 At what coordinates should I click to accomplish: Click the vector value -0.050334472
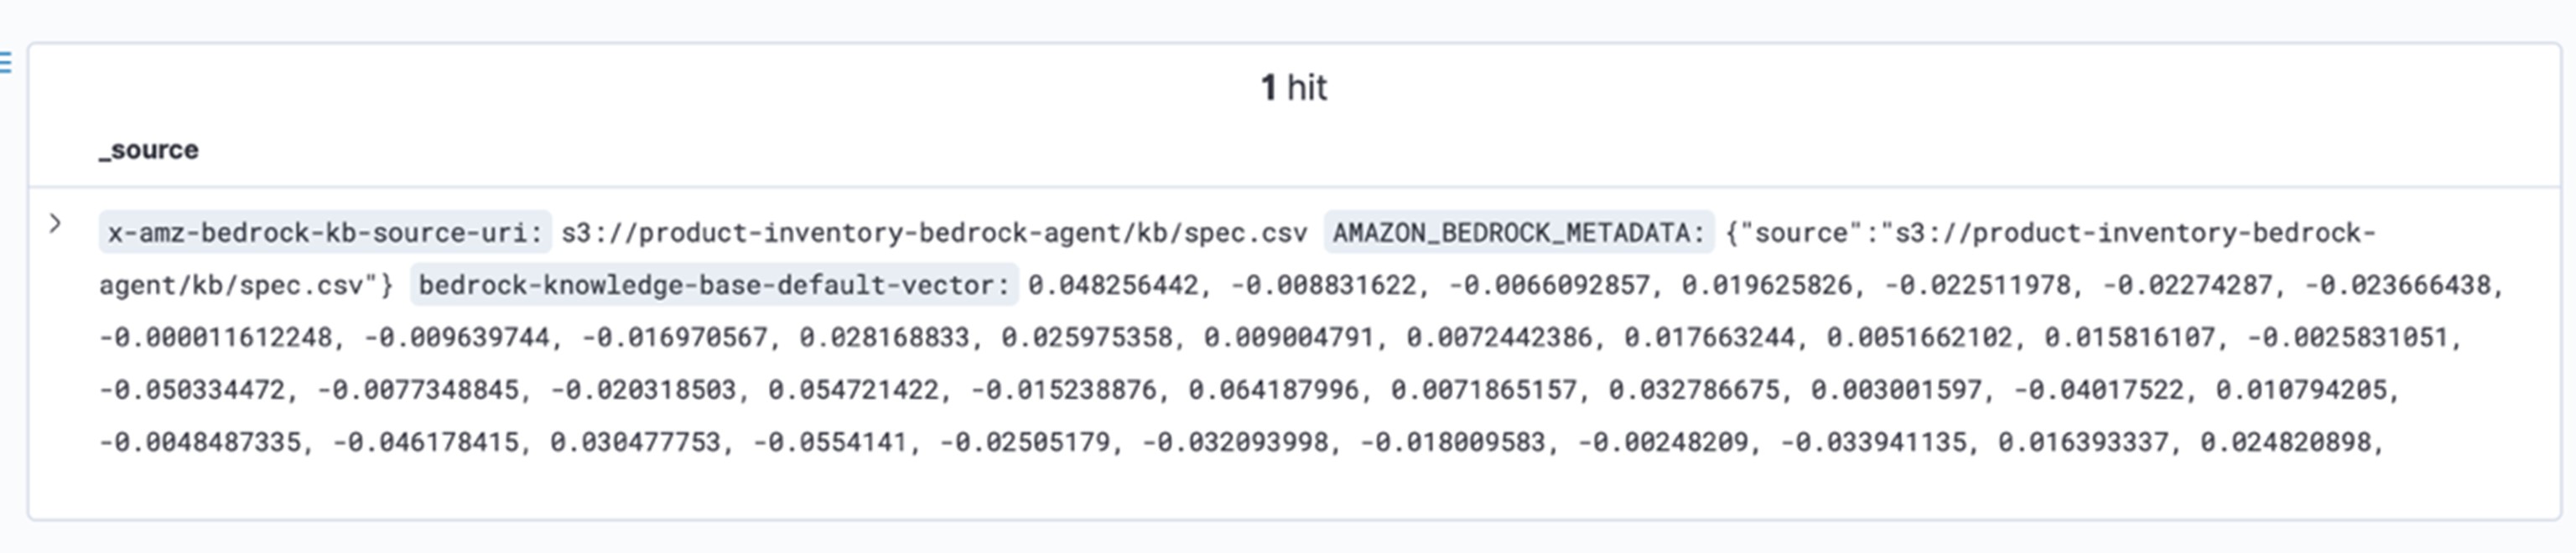tap(192, 390)
